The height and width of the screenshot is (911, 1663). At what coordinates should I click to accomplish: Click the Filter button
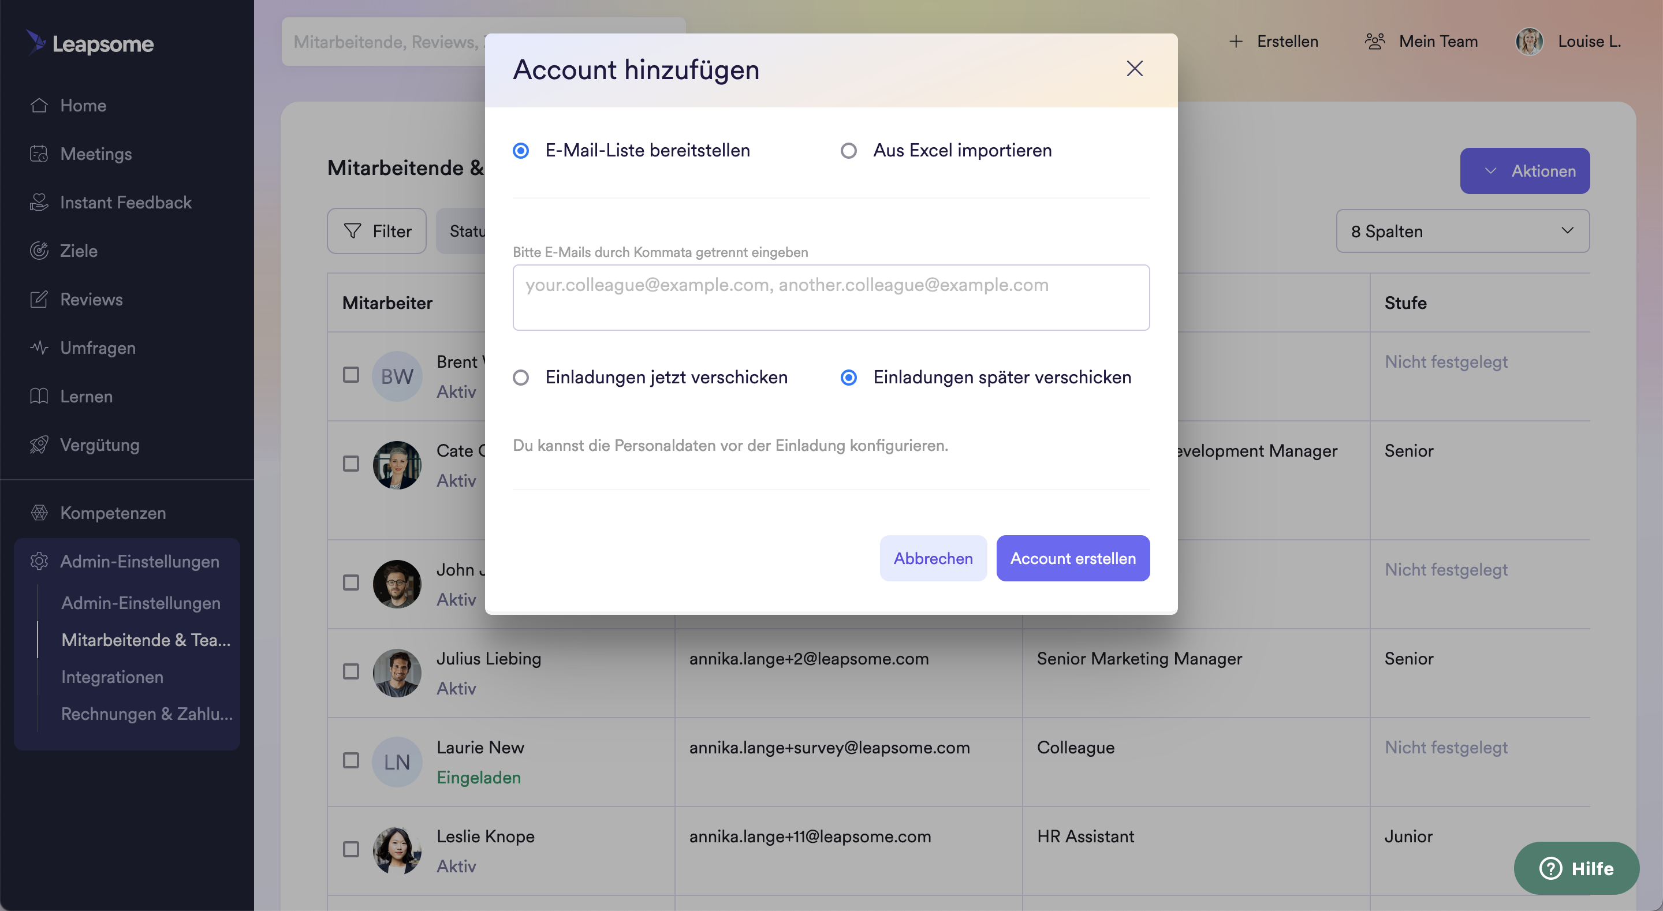pyautogui.click(x=376, y=230)
